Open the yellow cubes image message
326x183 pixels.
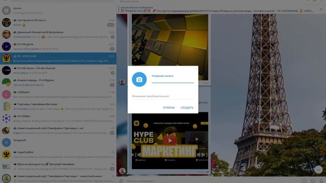170,47
